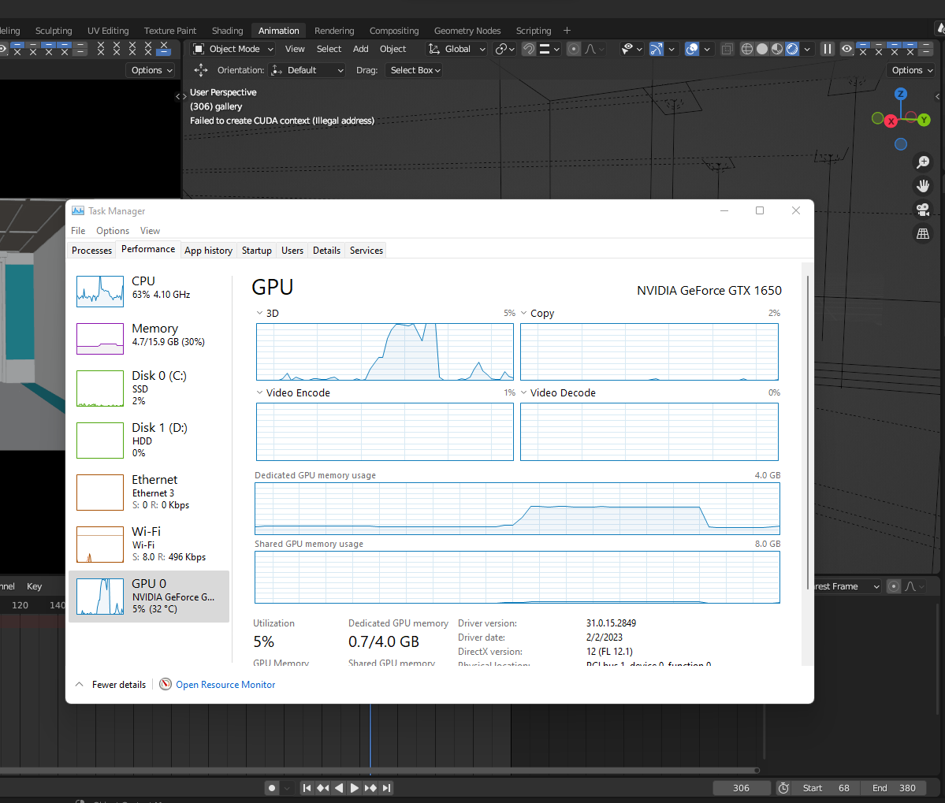945x803 pixels.
Task: Open the Select Box drag dropdown
Action: click(x=415, y=70)
